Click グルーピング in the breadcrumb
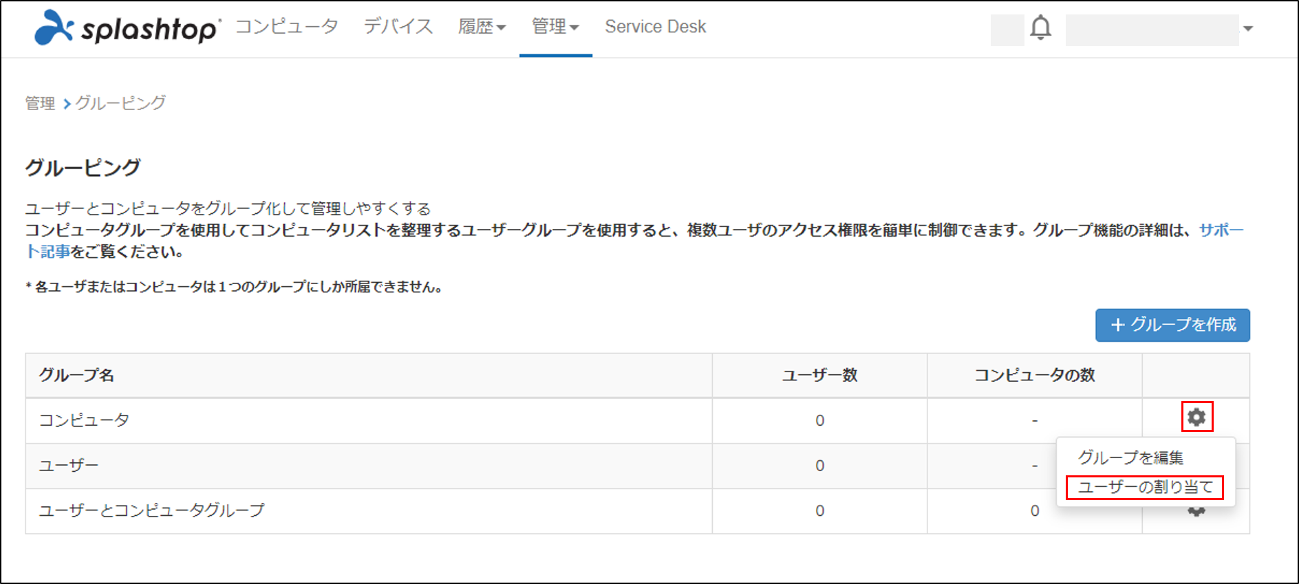The width and height of the screenshot is (1299, 584). [120, 103]
